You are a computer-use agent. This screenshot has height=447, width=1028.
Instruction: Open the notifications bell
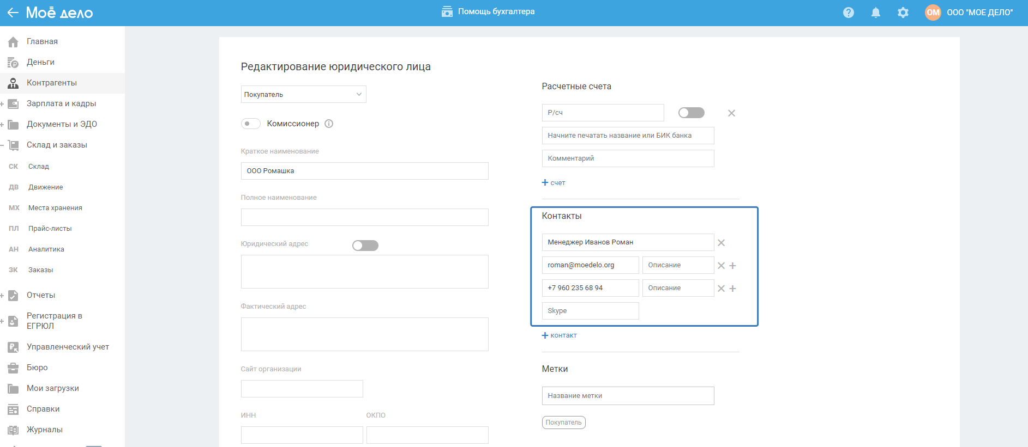pos(875,13)
